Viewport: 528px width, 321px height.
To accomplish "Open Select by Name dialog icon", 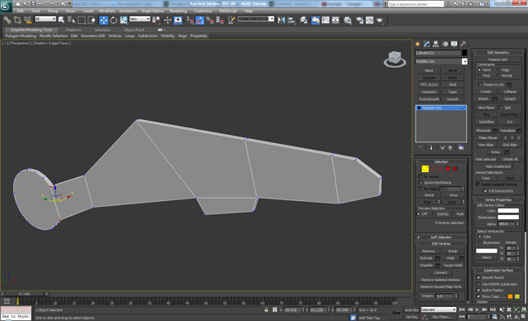I will (x=71, y=20).
